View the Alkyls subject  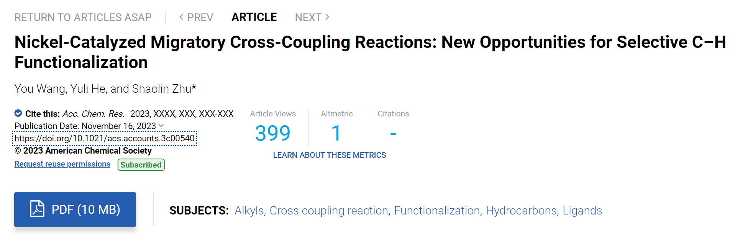(x=249, y=211)
